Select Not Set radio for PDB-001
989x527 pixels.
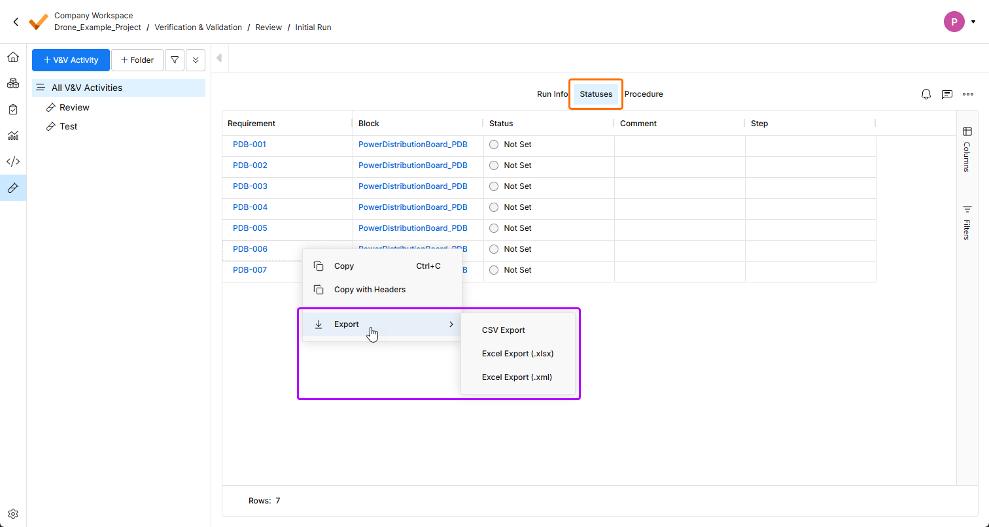[494, 144]
